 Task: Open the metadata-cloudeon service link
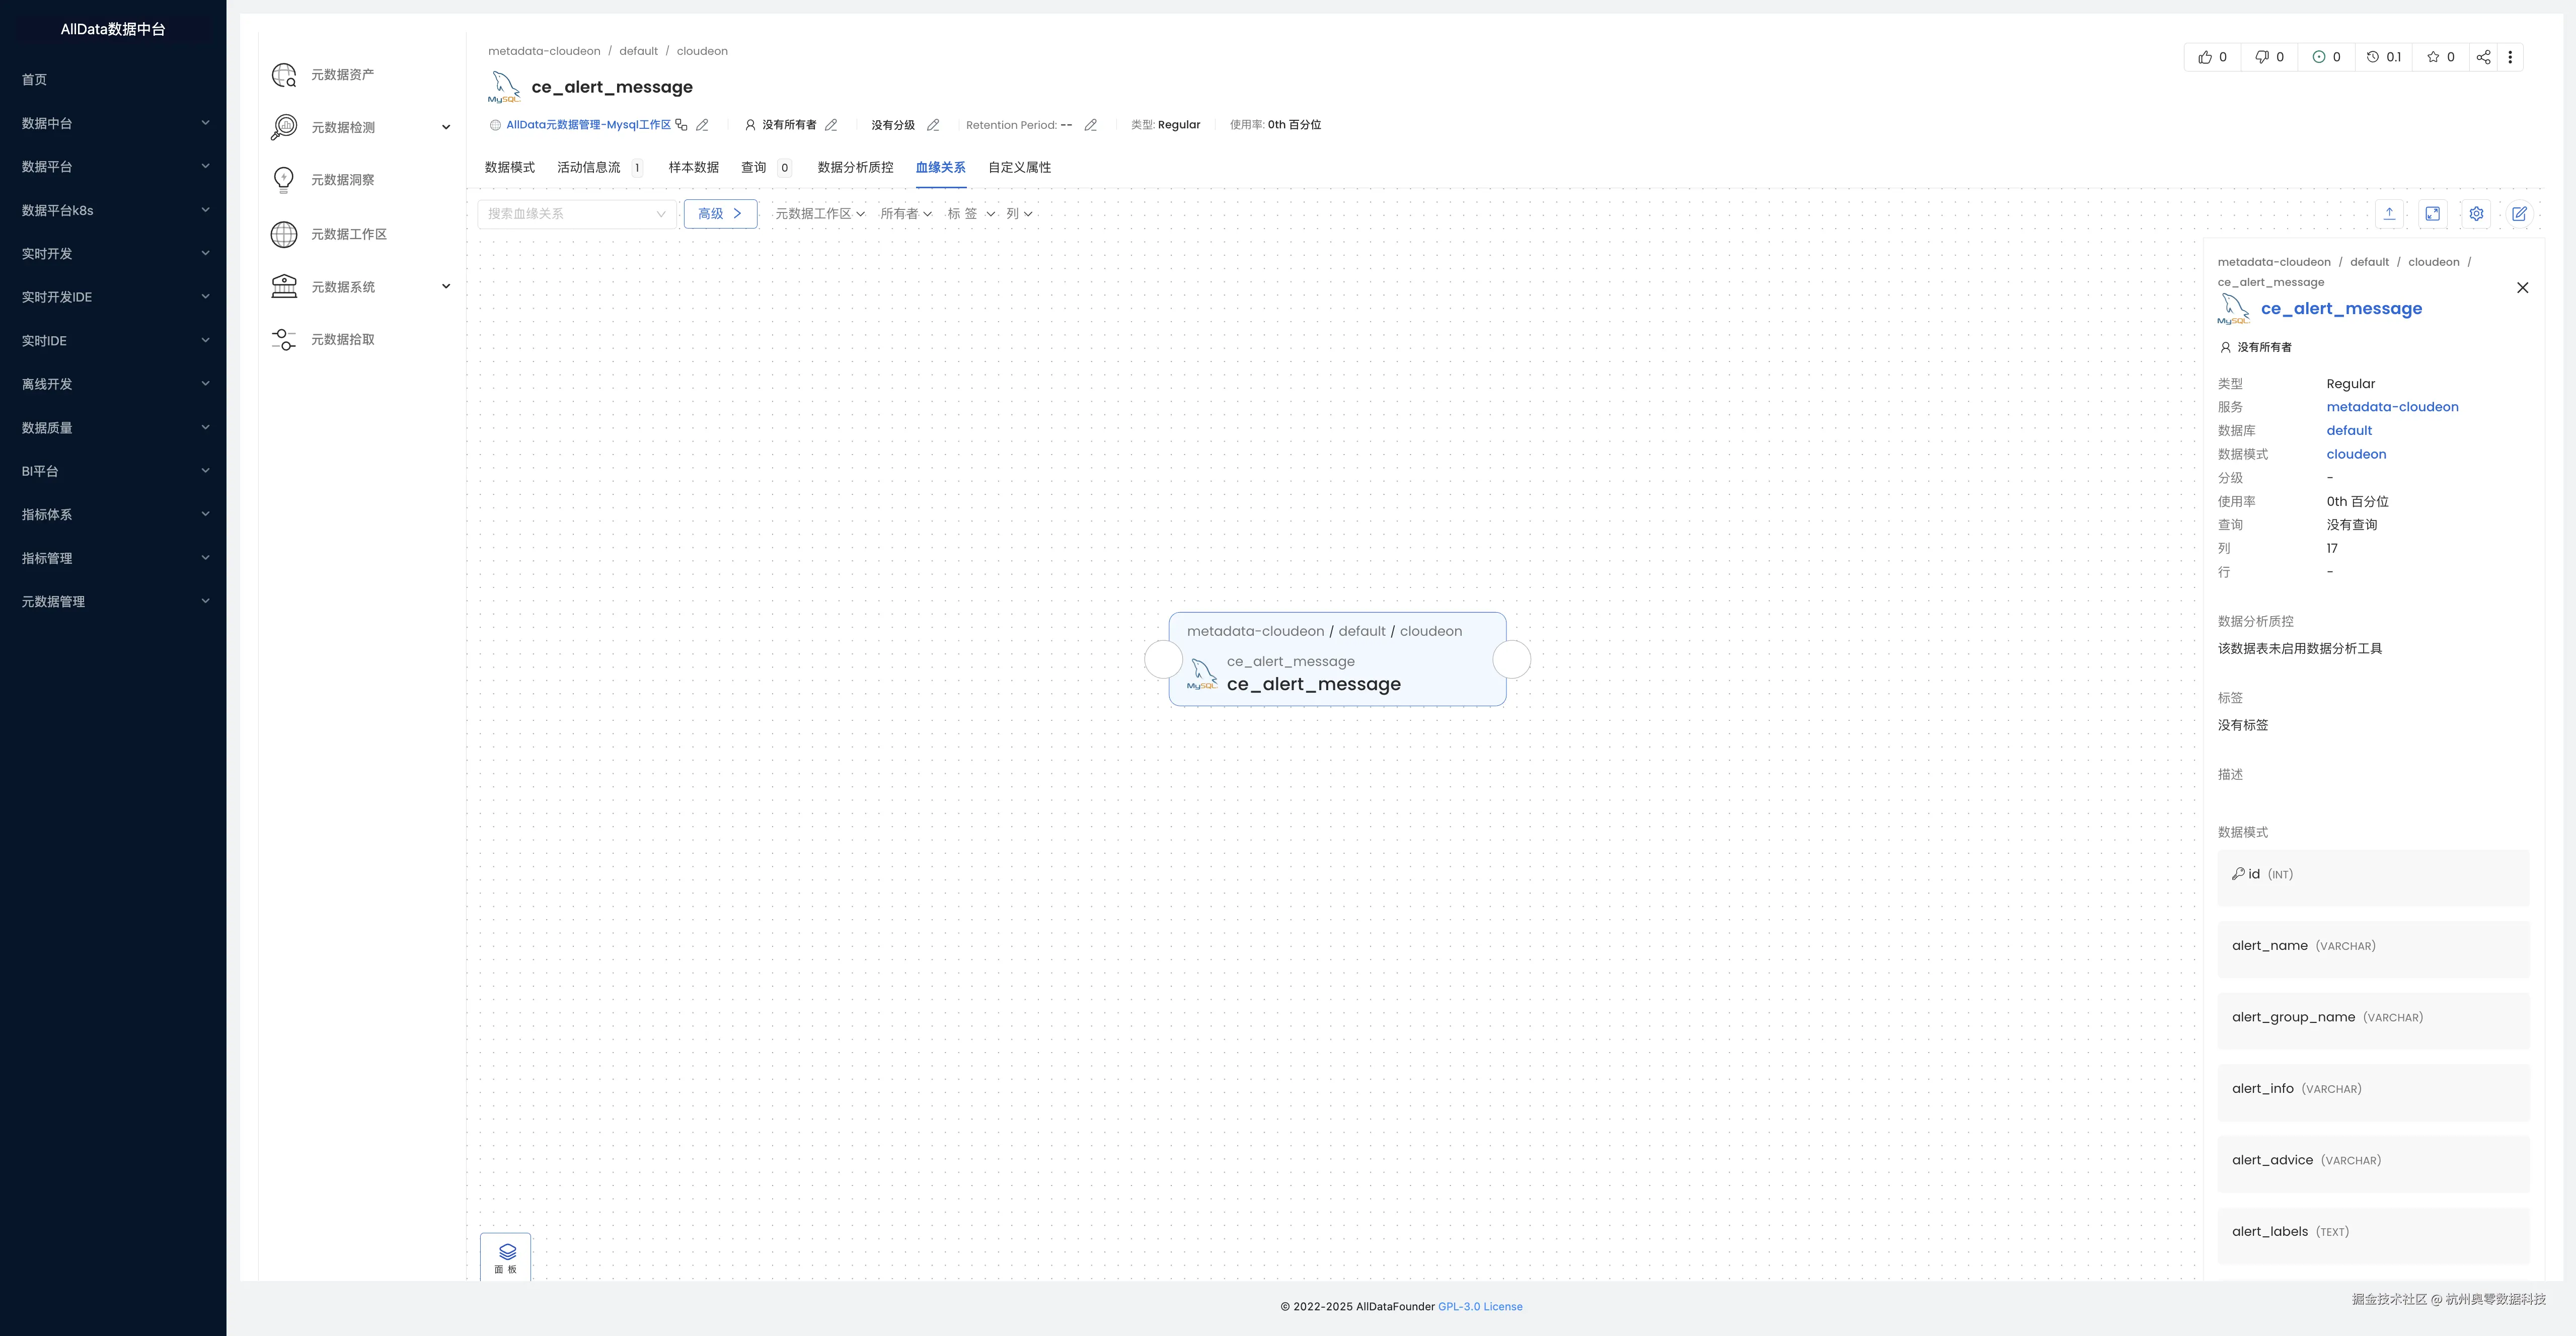tap(2391, 407)
